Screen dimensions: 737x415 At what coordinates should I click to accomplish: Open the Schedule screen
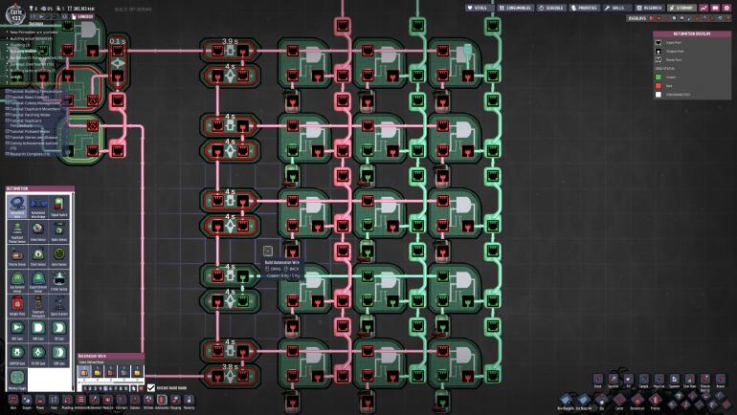(x=551, y=8)
